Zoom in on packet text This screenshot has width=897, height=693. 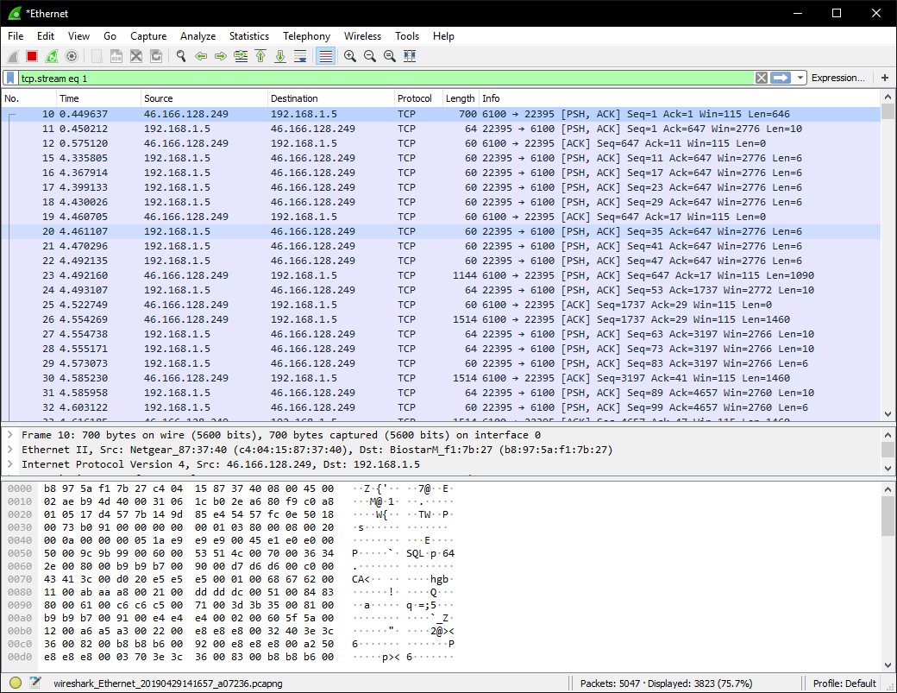350,56
